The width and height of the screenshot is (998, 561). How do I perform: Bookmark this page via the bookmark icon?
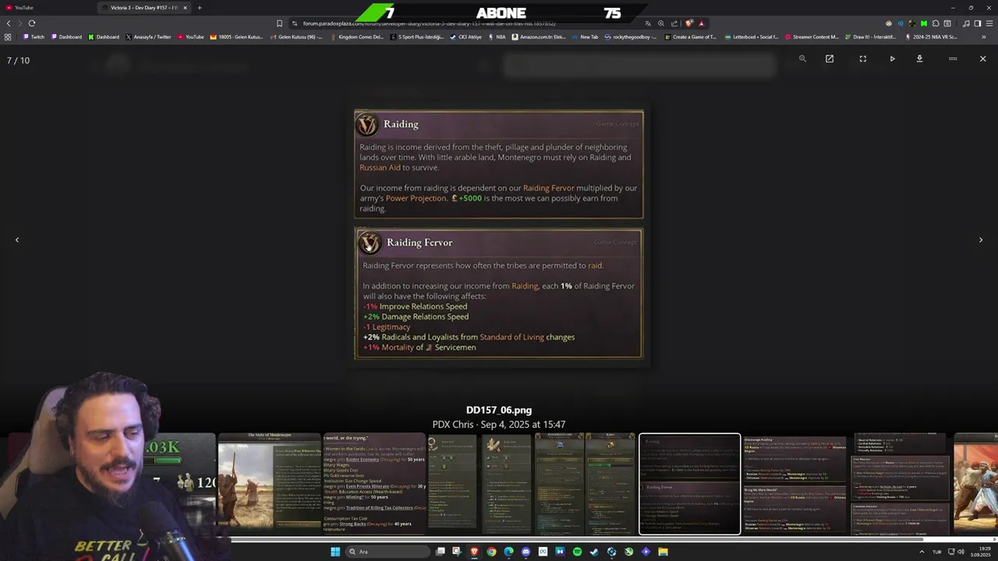point(279,23)
